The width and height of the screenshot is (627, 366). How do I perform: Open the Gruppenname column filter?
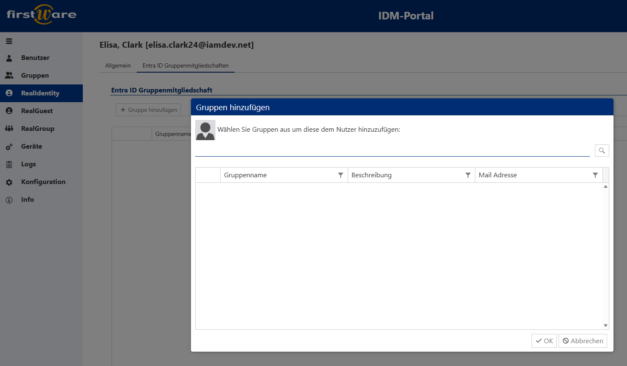pyautogui.click(x=341, y=175)
